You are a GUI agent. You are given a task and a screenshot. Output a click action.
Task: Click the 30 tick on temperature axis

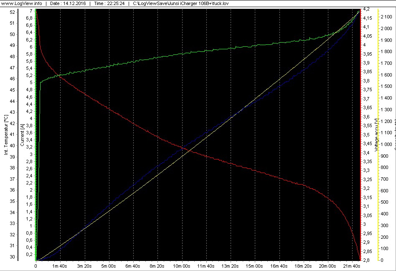(x=12, y=257)
